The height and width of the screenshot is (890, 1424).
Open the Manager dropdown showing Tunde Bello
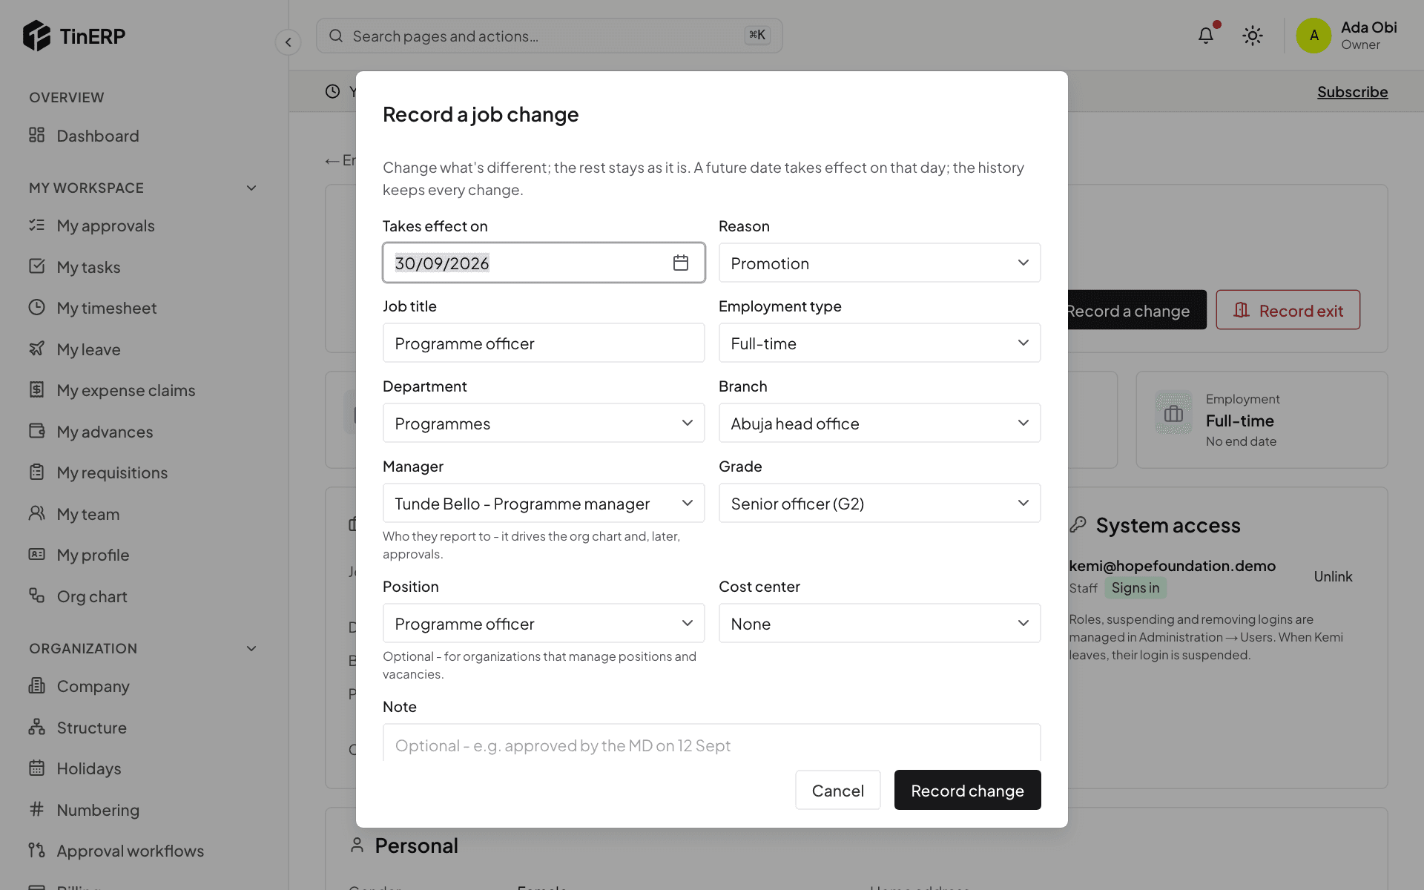[x=544, y=503]
